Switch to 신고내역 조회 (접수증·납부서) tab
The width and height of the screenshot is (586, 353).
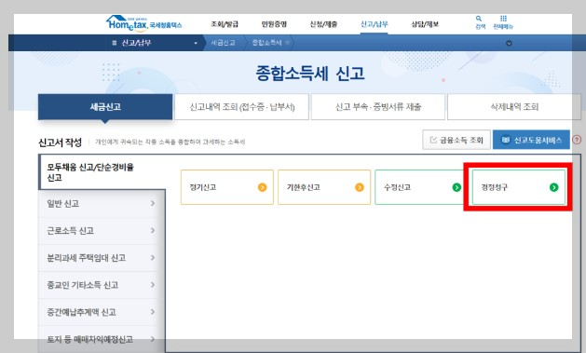tap(242, 107)
